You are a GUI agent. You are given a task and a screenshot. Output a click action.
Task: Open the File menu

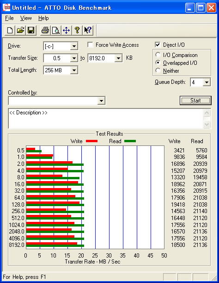[9, 18]
